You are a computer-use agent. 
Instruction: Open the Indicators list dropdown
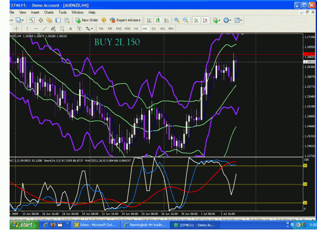217,20
